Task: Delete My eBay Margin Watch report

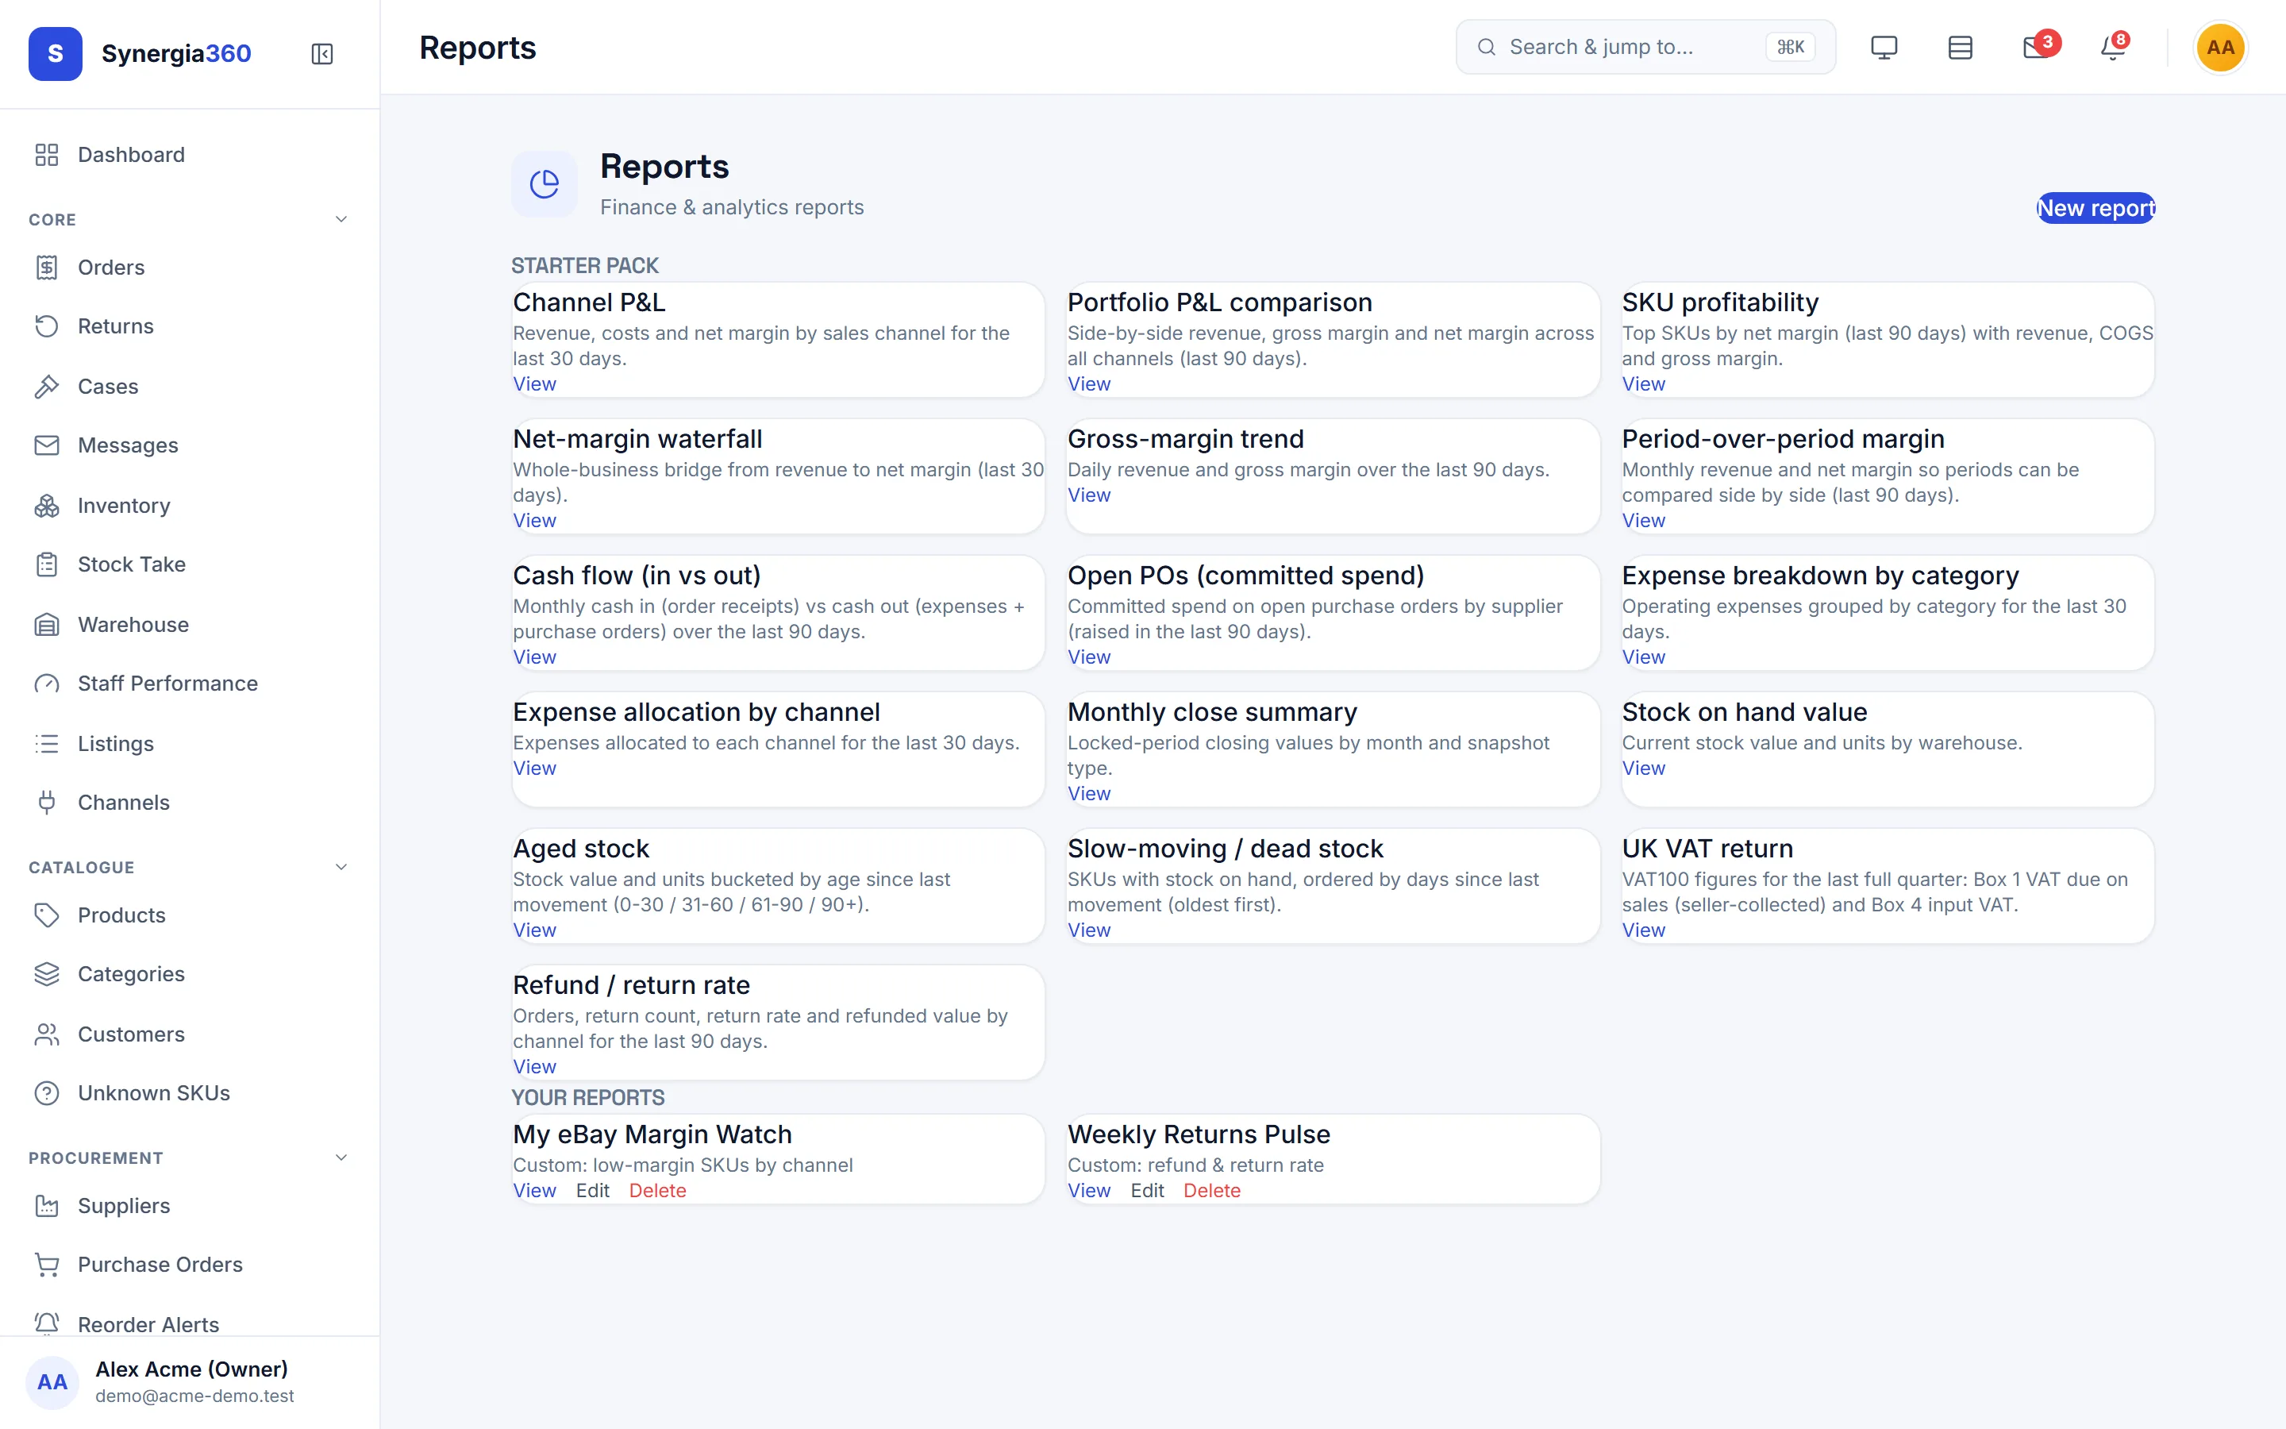Action: click(x=656, y=1191)
